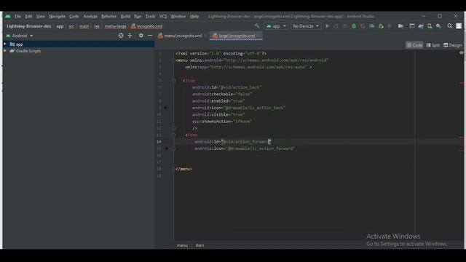
Task: Click the user avatar icon at top right
Action: tap(459, 26)
